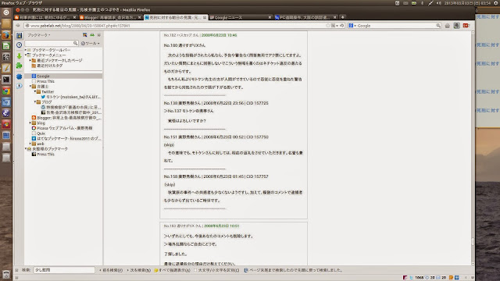Open the blue gear sidebar icon
This screenshot has width=500, height=281.
click(19, 76)
